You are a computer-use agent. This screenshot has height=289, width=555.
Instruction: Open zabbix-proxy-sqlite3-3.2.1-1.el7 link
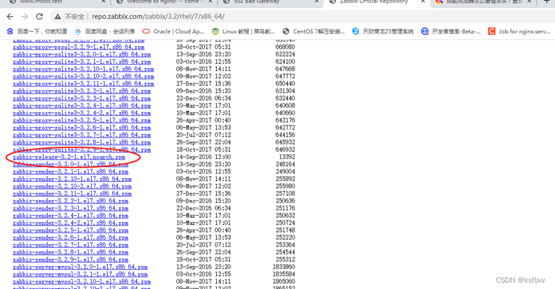pos(81,62)
